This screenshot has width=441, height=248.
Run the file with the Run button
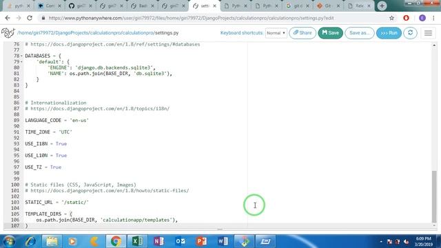389,33
